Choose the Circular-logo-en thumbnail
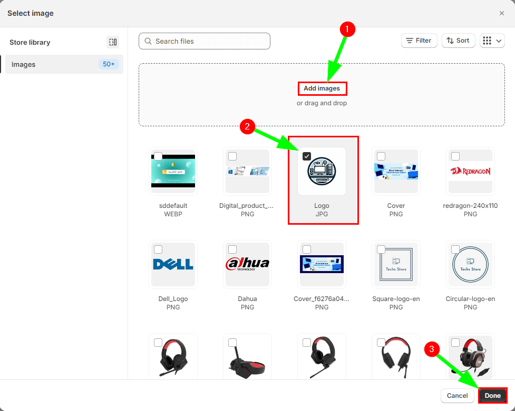Viewport: 515px width, 411px height. [470, 264]
